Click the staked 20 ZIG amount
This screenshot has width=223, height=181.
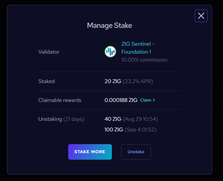(112, 81)
